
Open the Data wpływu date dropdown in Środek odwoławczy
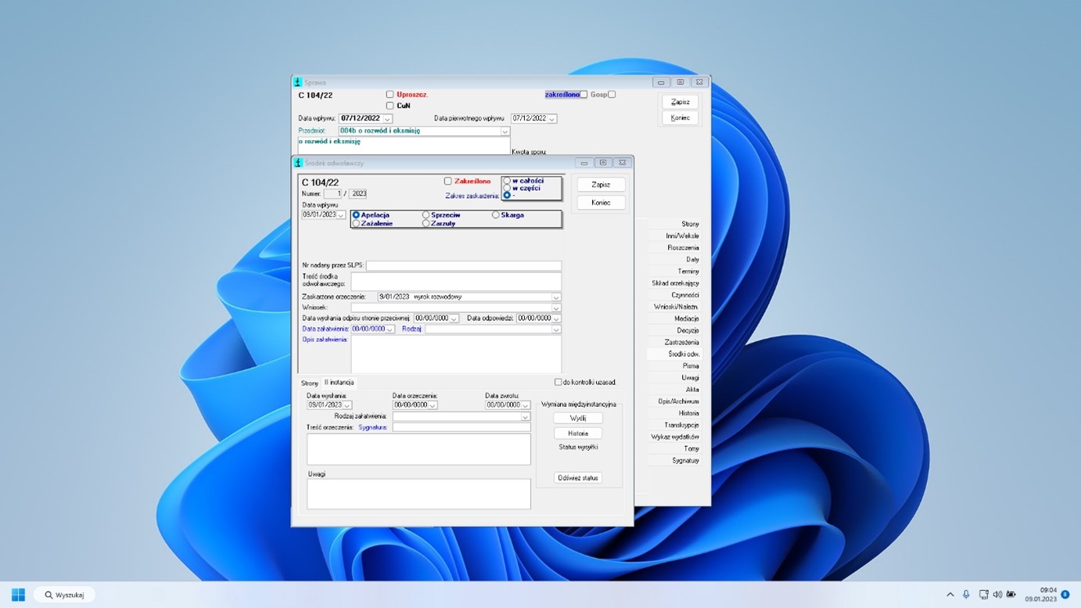pos(341,214)
